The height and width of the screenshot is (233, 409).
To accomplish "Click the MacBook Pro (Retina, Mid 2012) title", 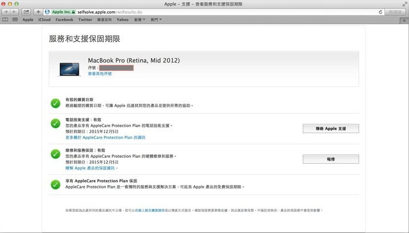I will click(x=134, y=60).
